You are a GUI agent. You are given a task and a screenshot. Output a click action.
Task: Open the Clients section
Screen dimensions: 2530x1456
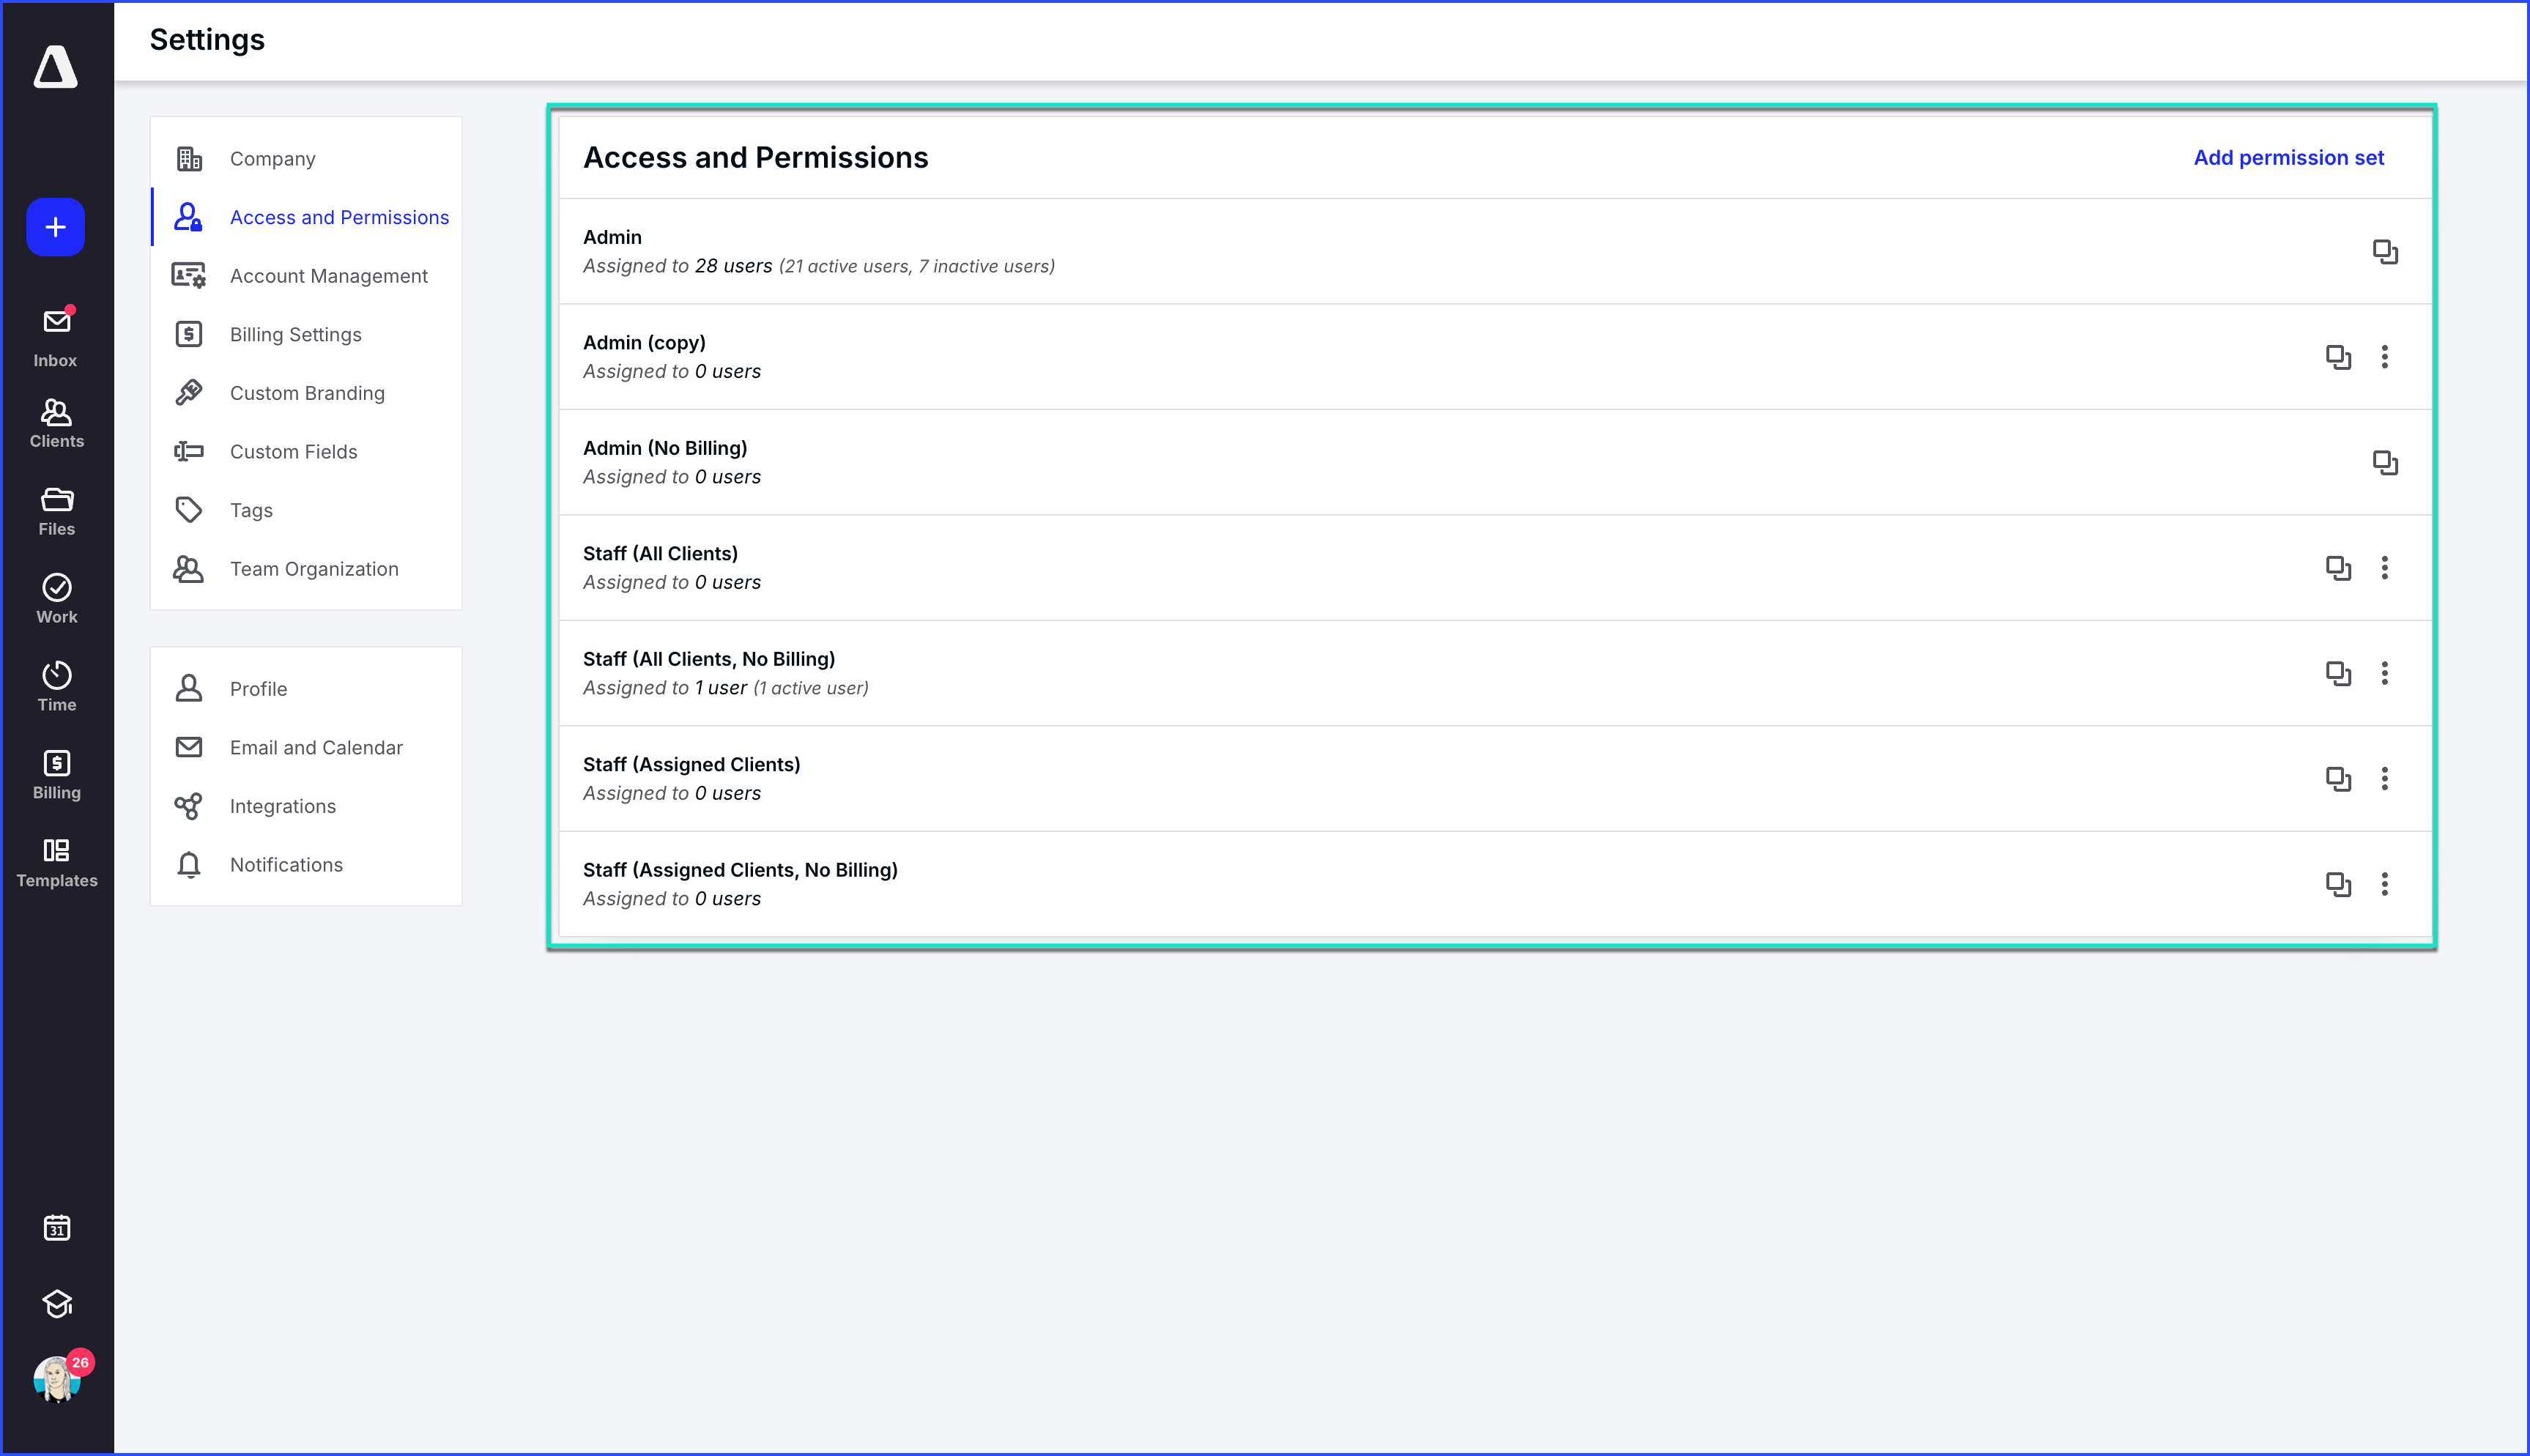pyautogui.click(x=55, y=420)
